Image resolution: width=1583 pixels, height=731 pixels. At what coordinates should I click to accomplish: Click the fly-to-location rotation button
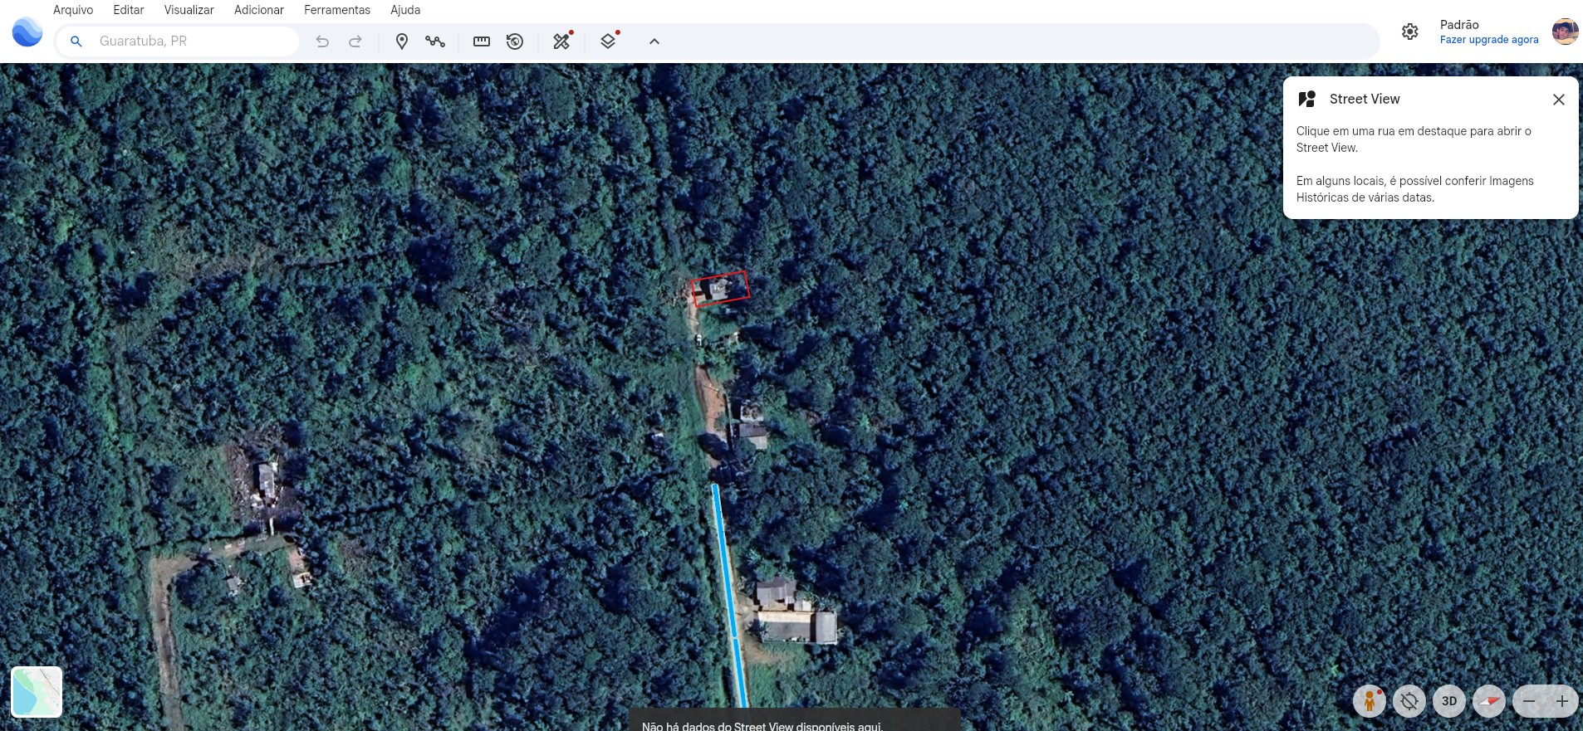pos(1409,701)
